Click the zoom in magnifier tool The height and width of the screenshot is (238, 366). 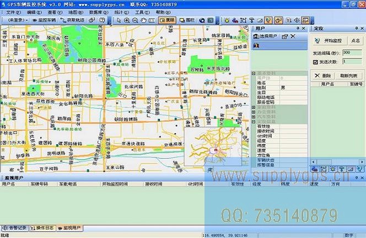click(x=127, y=20)
